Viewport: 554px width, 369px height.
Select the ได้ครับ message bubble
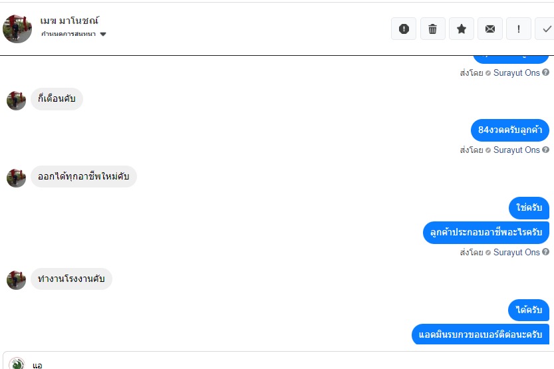click(x=529, y=310)
